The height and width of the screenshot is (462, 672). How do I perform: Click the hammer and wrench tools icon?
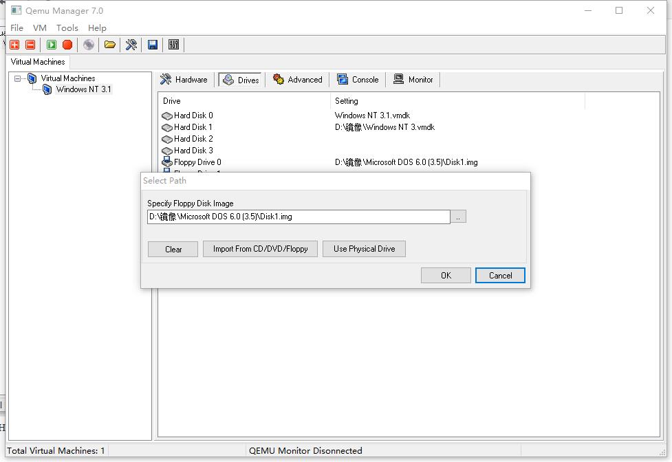click(131, 45)
